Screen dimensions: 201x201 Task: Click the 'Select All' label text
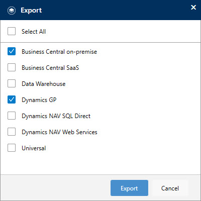(34, 32)
